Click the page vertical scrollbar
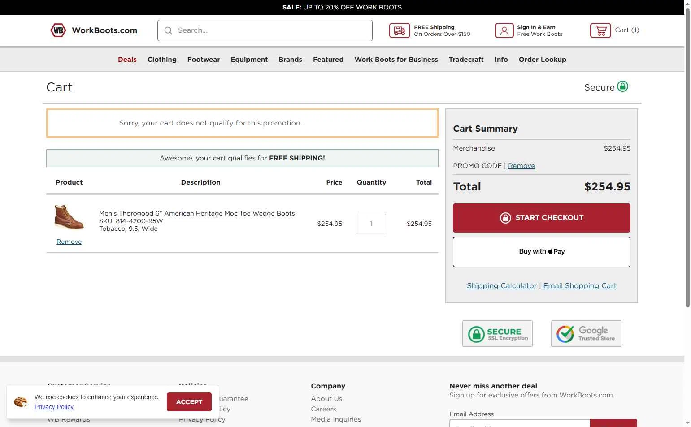 pyautogui.click(x=687, y=157)
